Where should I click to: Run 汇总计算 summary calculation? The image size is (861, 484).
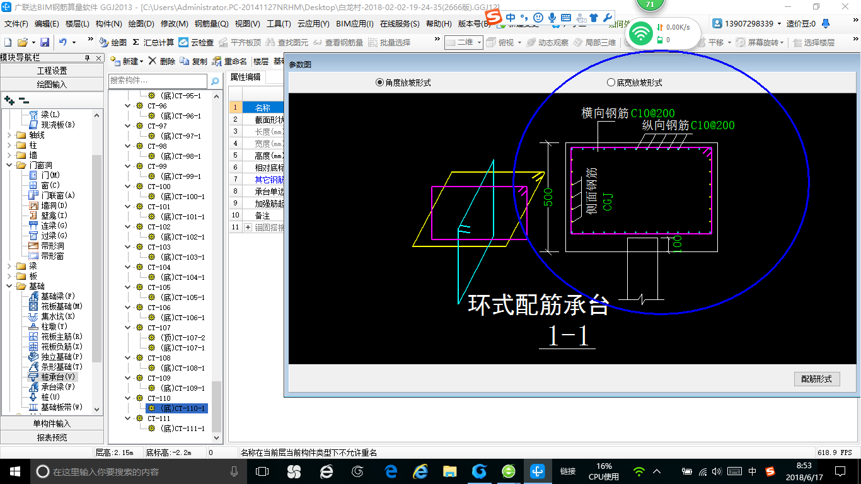point(153,42)
